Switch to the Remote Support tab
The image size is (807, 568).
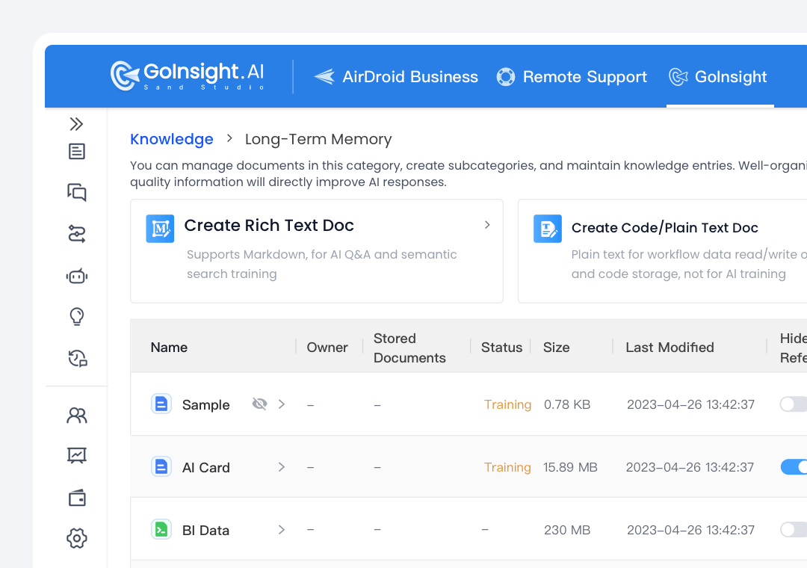572,77
